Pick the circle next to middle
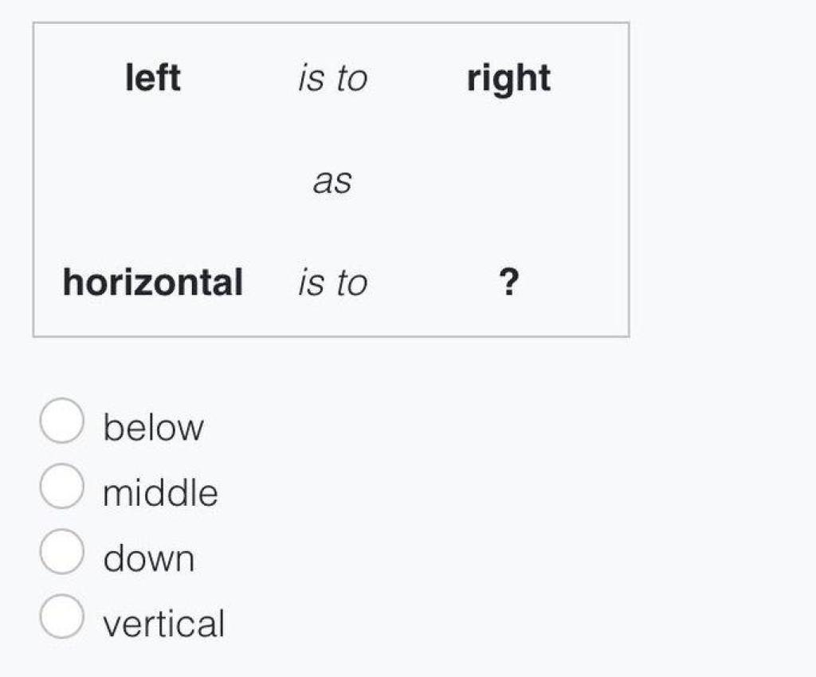Screen dimensions: 816x677 [x=61, y=486]
